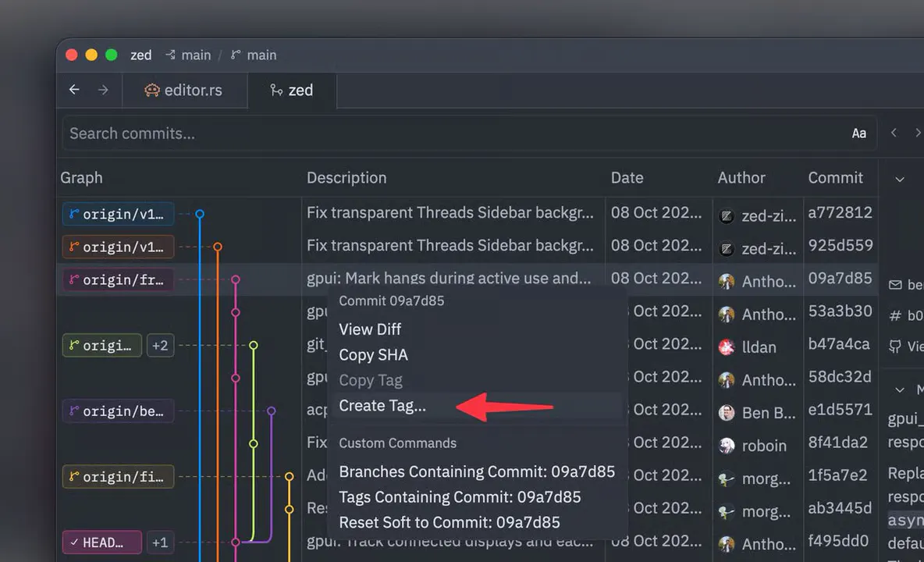Screen dimensions: 924x562
Task: Open the editor.rs tab
Action: [x=184, y=90]
